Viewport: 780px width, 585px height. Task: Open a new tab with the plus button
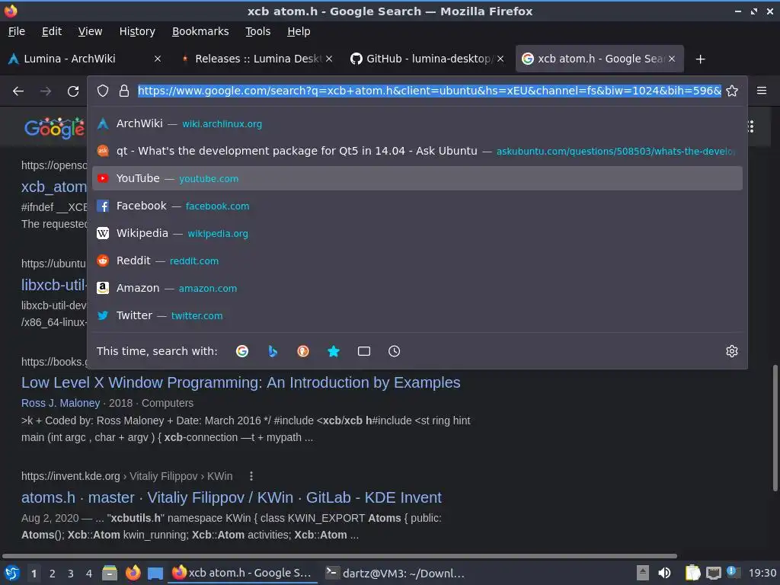point(701,59)
